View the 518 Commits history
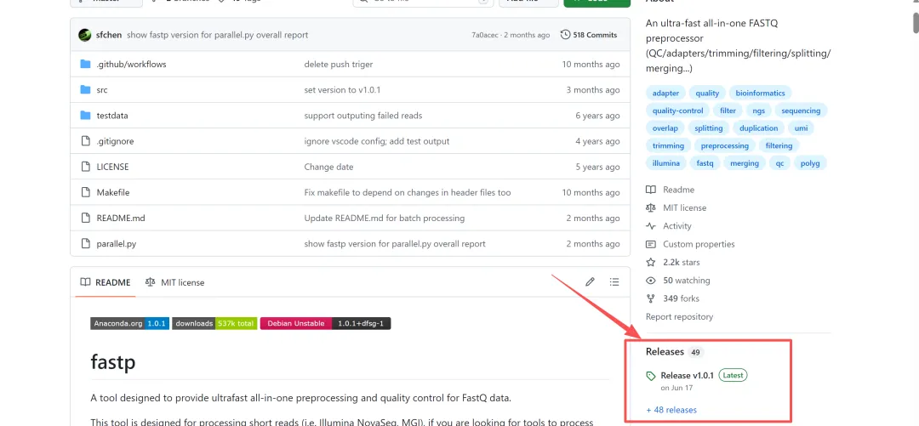The image size is (919, 426). pyautogui.click(x=589, y=35)
